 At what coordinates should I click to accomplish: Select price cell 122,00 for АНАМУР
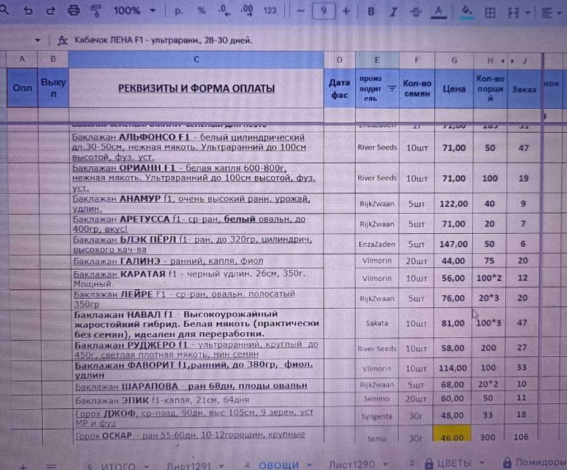[x=454, y=204]
